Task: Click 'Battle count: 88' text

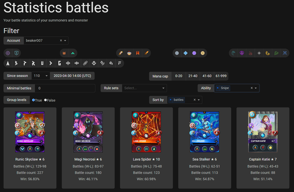Action: (263, 173)
